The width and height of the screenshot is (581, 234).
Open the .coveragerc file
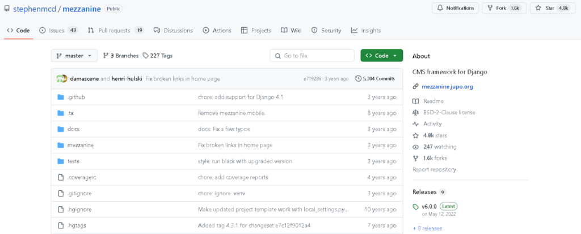tap(82, 177)
